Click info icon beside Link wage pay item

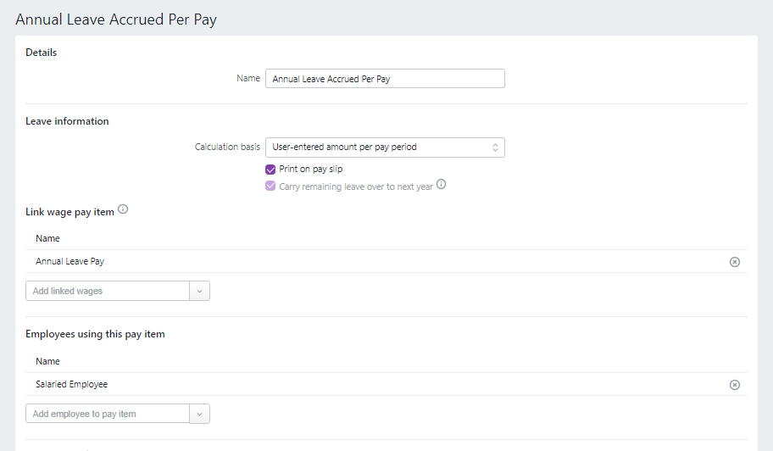[x=123, y=210]
